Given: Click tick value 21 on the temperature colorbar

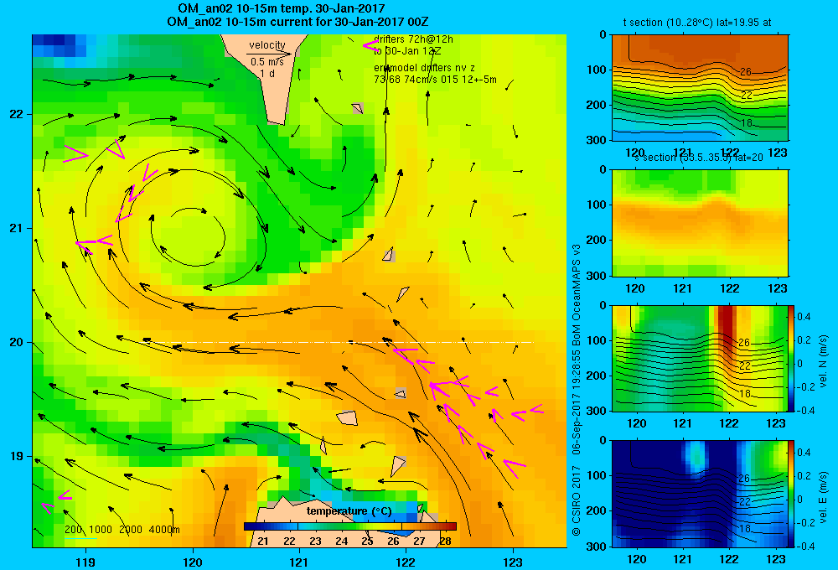Looking at the screenshot, I should point(263,541).
